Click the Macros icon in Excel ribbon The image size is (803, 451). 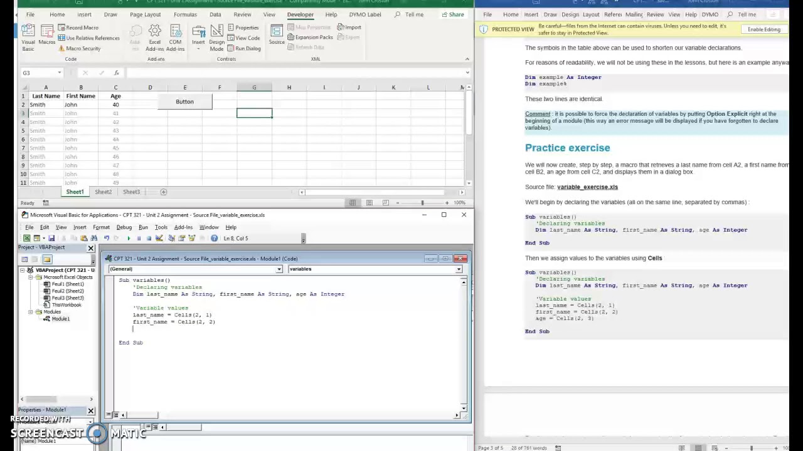click(47, 35)
